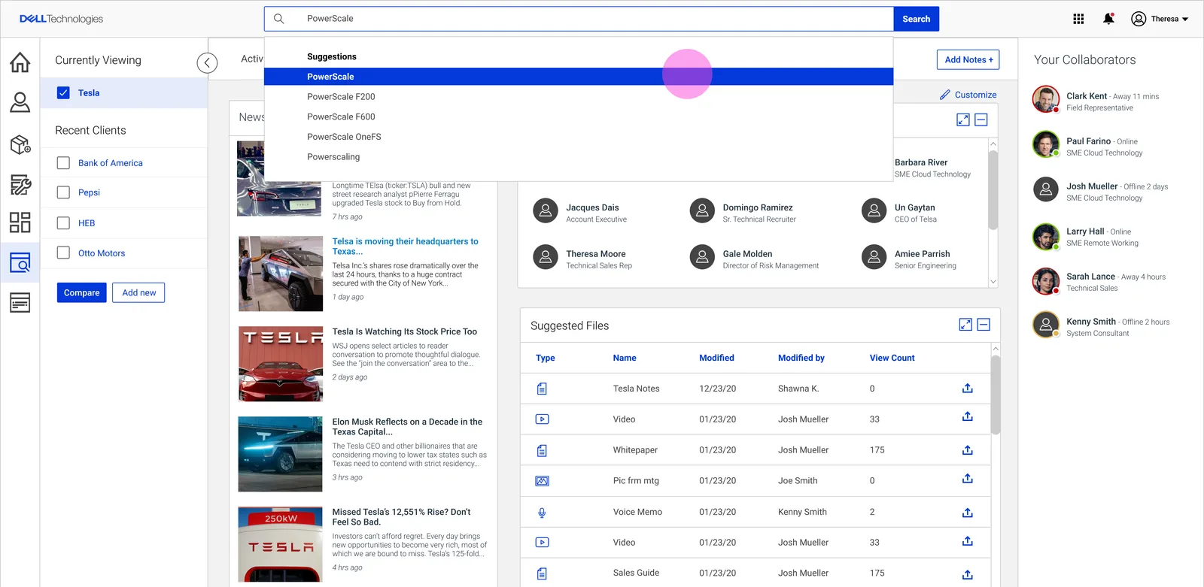
Task: Check the Otto Motors checkbox
Action: 63,253
